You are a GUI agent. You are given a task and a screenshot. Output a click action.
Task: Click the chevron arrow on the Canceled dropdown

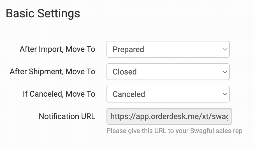click(224, 94)
